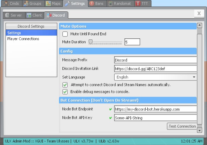207x145 pixels.
Task: Switch to the TTT tab
Action: tap(143, 3)
